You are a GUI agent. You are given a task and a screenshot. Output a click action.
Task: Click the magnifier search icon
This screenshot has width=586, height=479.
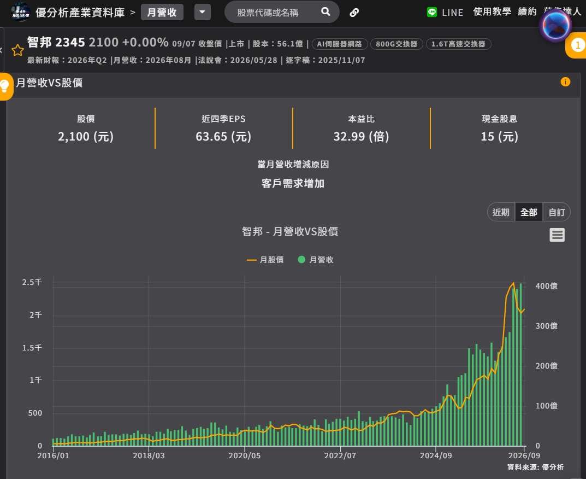click(325, 11)
